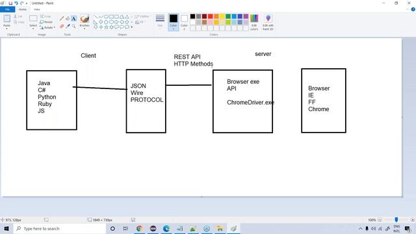Pick the green color swatch
416x234 pixels.
pos(228,16)
